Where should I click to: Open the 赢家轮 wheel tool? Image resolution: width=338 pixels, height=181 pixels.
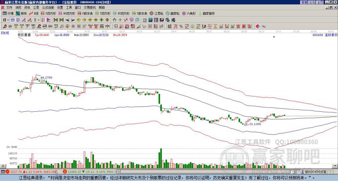[x=173, y=13]
